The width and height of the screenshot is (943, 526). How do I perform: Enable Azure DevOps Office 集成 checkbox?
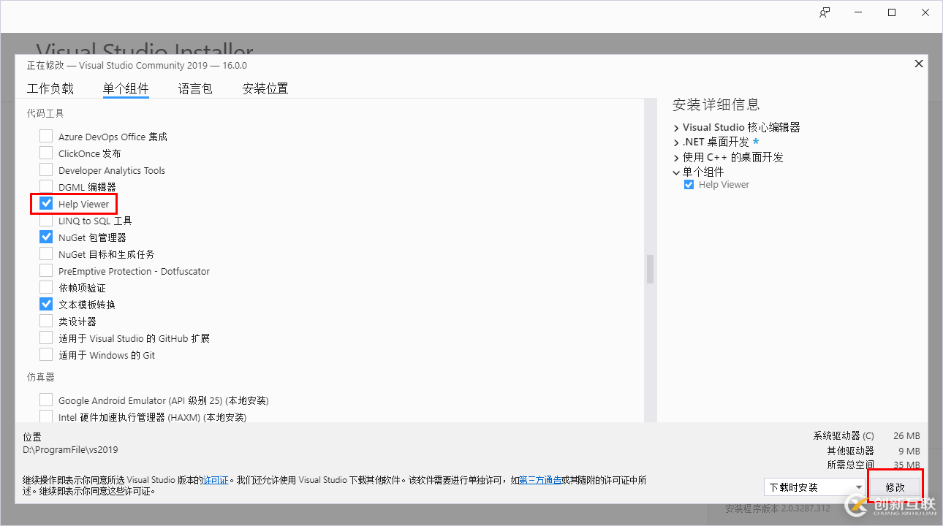[x=46, y=136]
